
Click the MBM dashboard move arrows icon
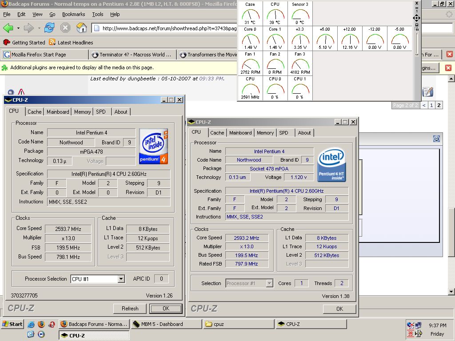coord(416,18)
